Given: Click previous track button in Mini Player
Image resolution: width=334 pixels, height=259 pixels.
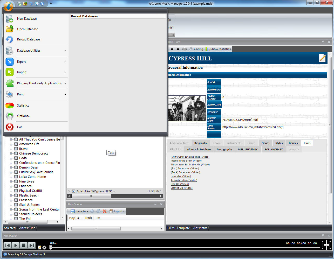Looking at the screenshot, I should pyautogui.click(x=8, y=245).
